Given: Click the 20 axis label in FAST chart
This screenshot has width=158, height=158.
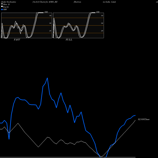Looking at the screenshot, I should tap(50, 31).
